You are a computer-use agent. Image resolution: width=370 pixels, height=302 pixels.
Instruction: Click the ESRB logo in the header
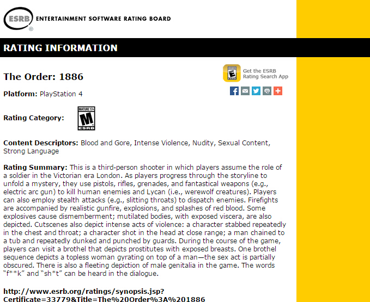tap(18, 19)
